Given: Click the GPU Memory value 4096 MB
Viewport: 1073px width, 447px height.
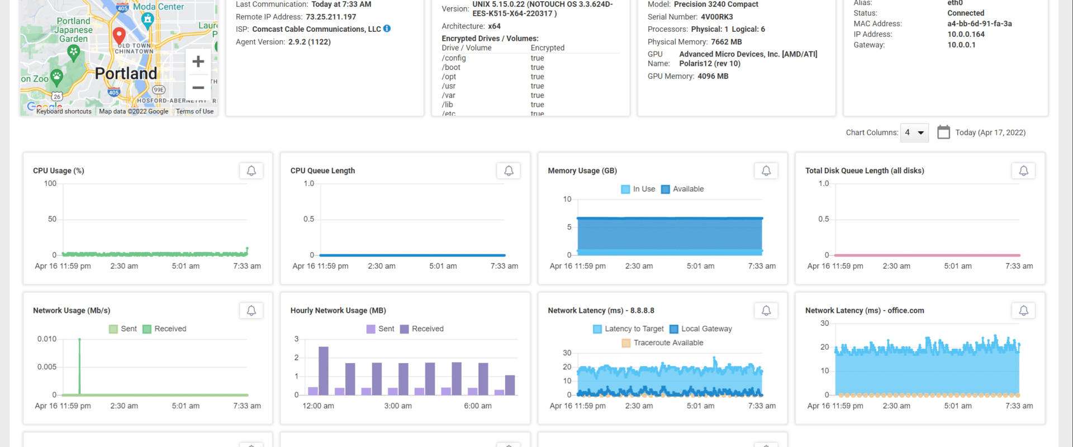Looking at the screenshot, I should 713,76.
